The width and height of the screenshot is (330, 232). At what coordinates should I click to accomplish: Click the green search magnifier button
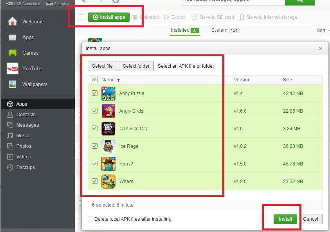point(300,2)
